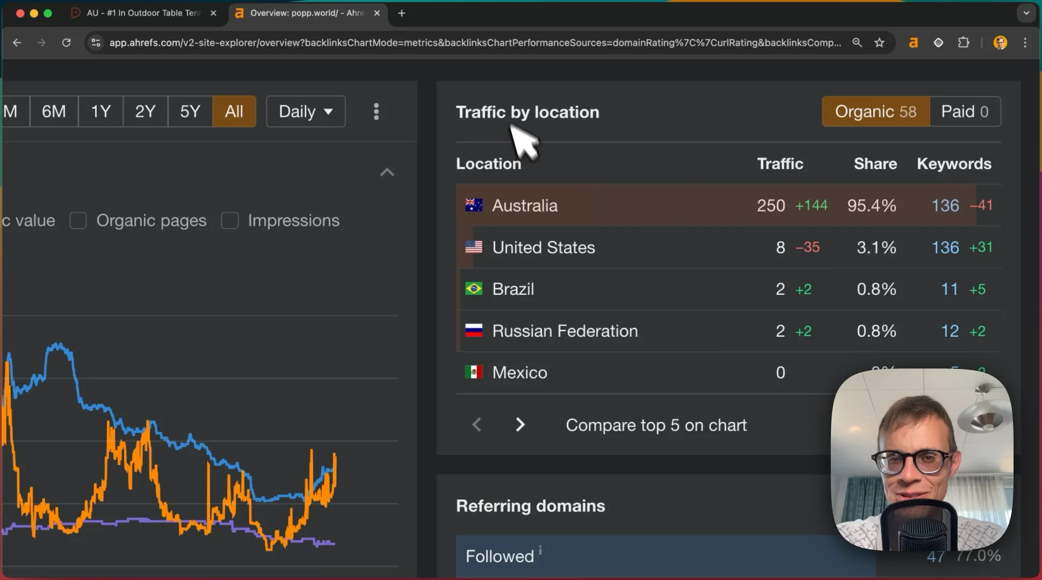Screen dimensions: 1042x580
Task: Open the United States location row
Action: [728, 247]
